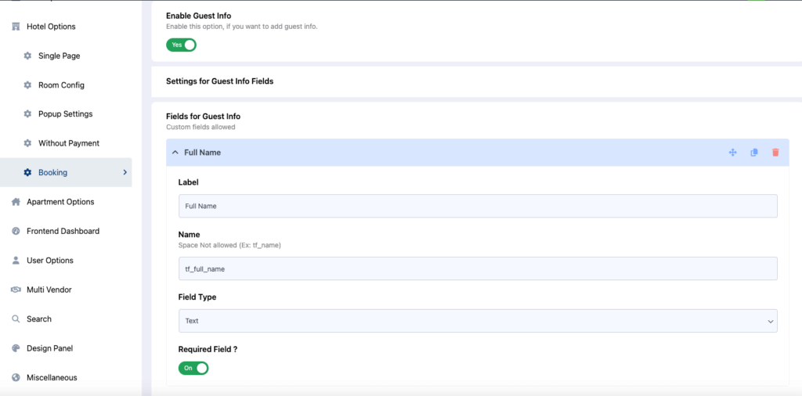The height and width of the screenshot is (396, 802).
Task: Click the Miscellaneous globe icon
Action: pos(16,377)
